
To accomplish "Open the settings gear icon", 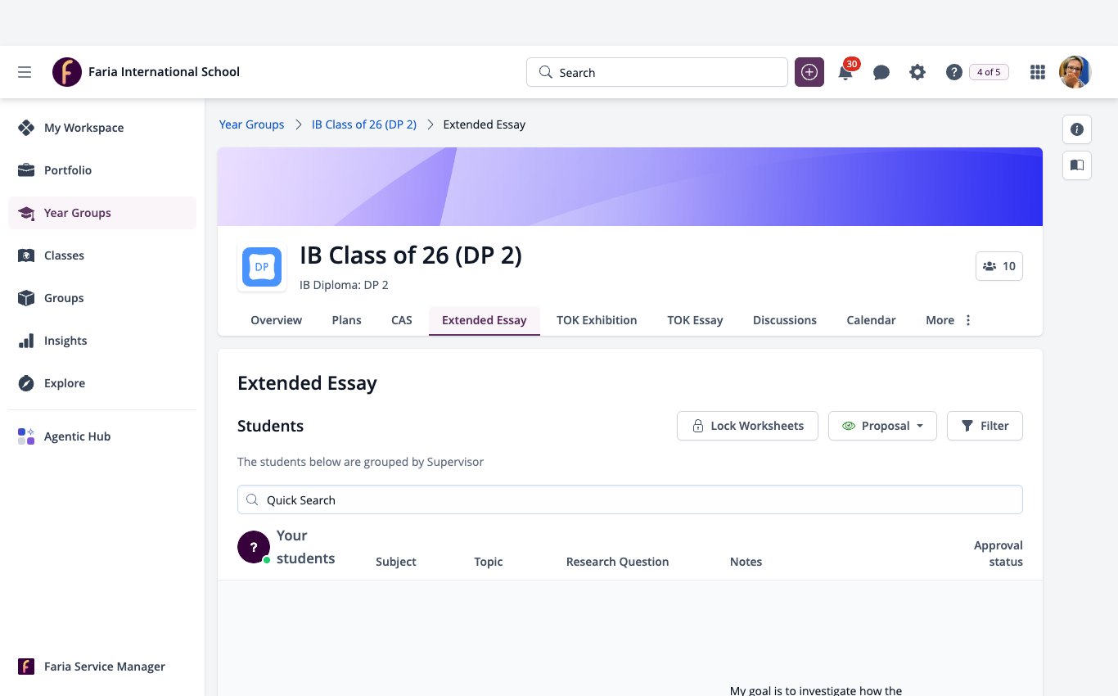I will (917, 72).
